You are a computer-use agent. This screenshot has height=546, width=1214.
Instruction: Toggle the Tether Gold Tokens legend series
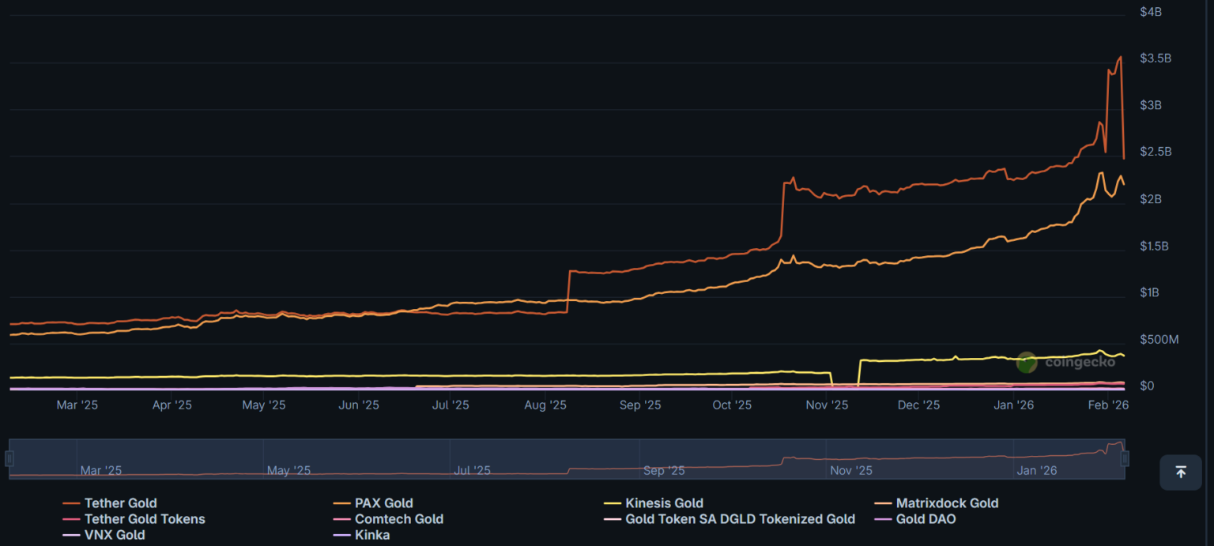134,519
